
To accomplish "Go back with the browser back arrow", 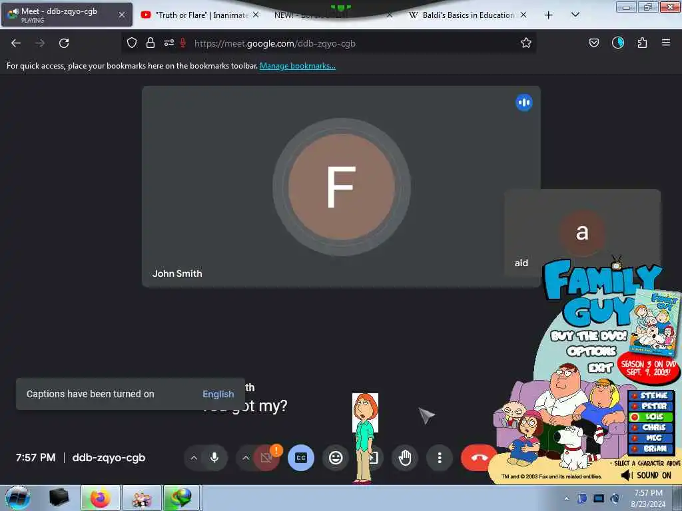I will pos(16,43).
